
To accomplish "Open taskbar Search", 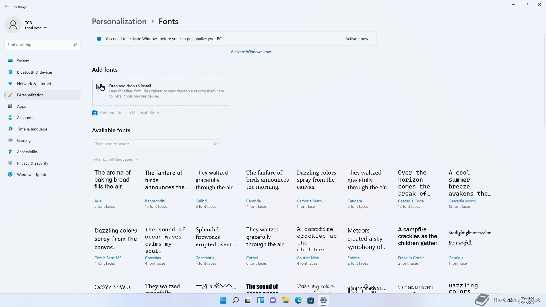I will [x=236, y=300].
